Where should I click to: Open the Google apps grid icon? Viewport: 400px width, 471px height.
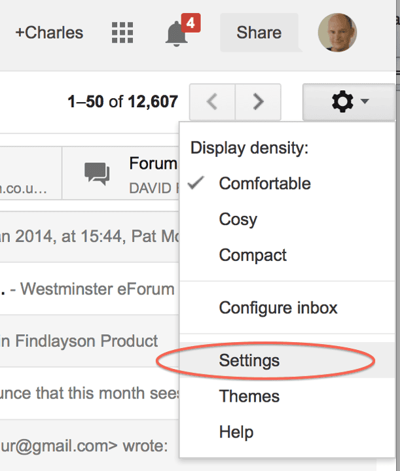pyautogui.click(x=122, y=33)
